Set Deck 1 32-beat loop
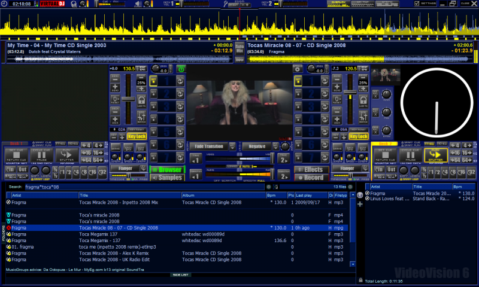Viewport: 479px width, 287px height. click(102, 172)
